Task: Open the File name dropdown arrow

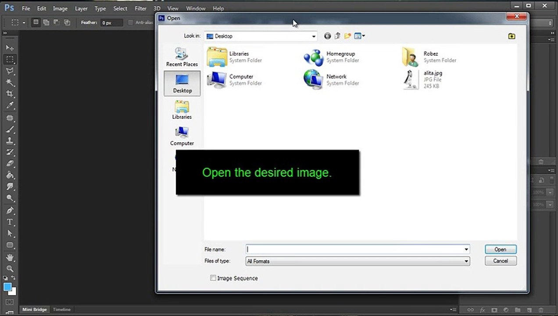Action: point(466,249)
